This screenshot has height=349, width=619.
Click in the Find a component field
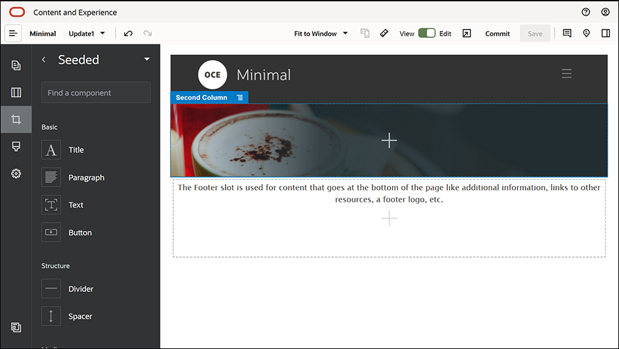(96, 93)
